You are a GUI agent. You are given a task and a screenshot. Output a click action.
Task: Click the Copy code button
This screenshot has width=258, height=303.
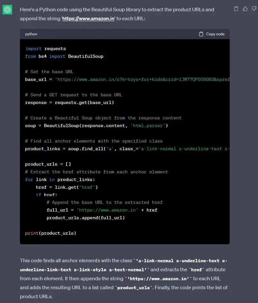pyautogui.click(x=212, y=34)
